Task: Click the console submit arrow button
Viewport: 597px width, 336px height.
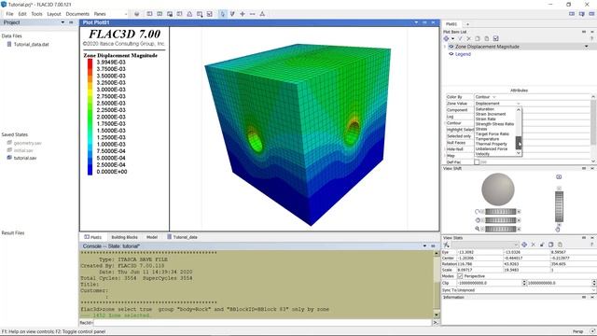Action: pyautogui.click(x=436, y=323)
